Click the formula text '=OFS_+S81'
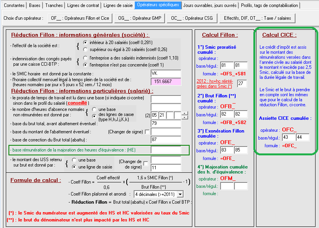The width and height of the screenshot is (319, 228). pos(233,74)
